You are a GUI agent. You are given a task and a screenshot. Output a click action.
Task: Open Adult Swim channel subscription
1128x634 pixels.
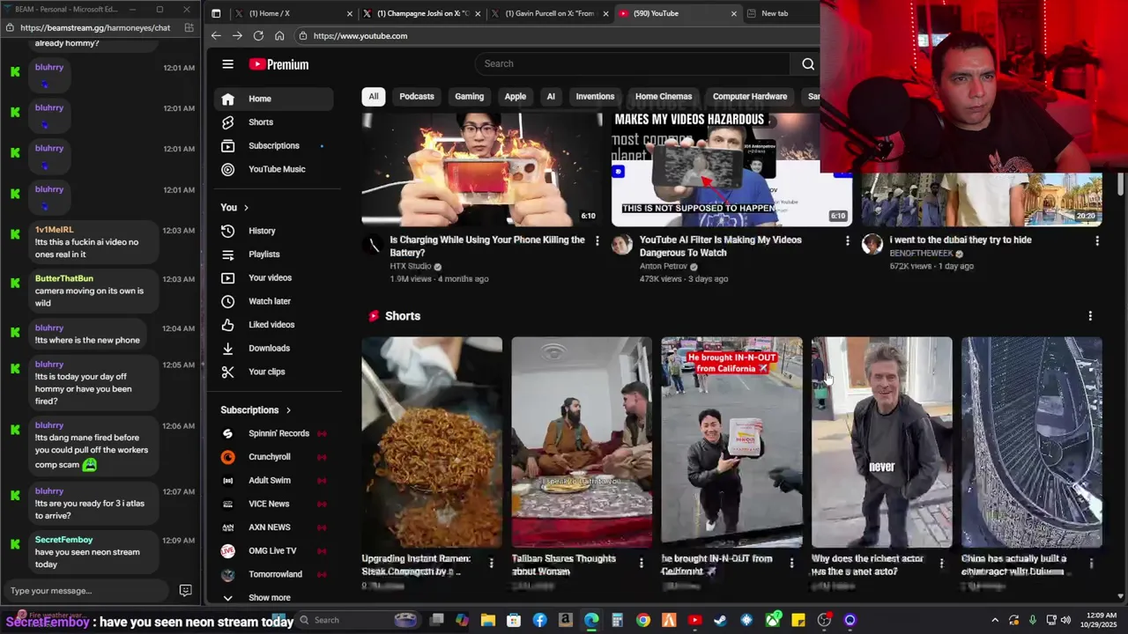coord(273,480)
